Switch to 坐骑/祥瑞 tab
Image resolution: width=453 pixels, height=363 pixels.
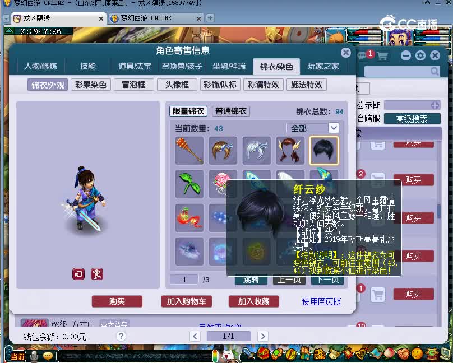point(229,66)
